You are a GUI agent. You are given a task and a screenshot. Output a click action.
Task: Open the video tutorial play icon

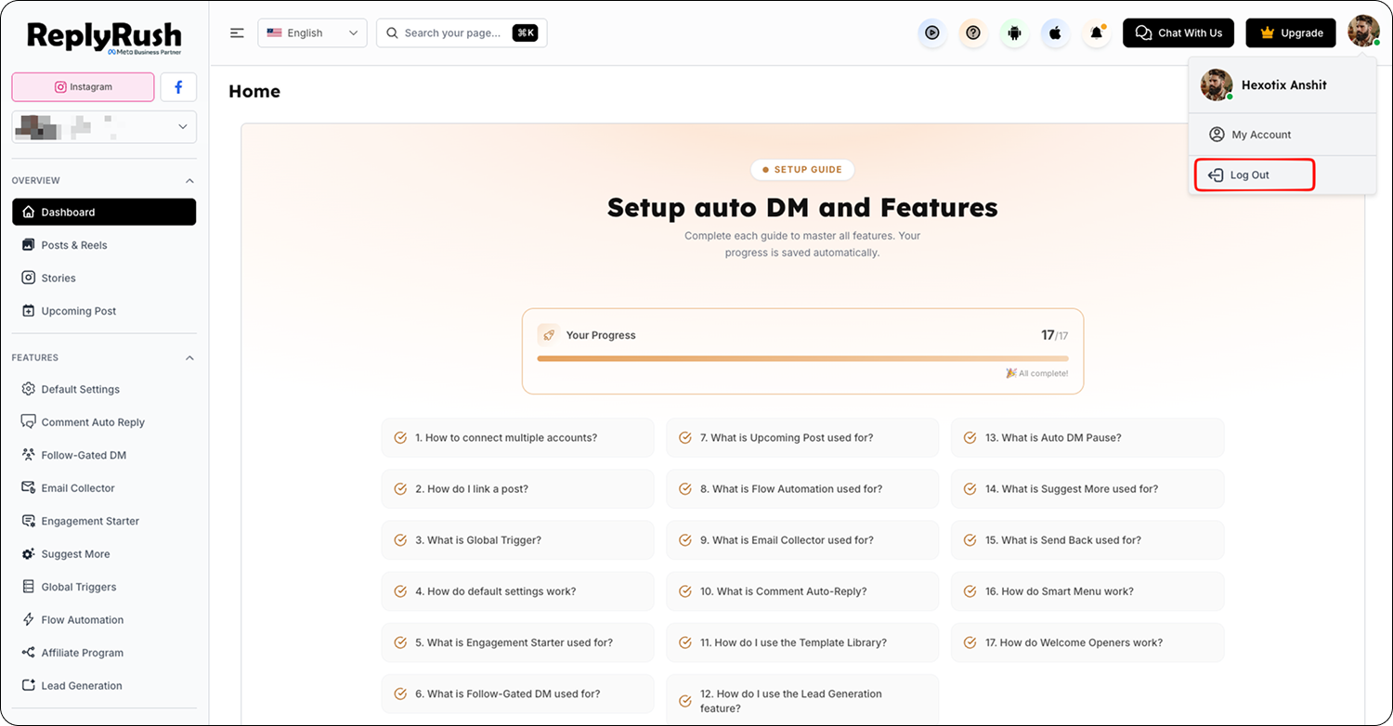point(931,33)
